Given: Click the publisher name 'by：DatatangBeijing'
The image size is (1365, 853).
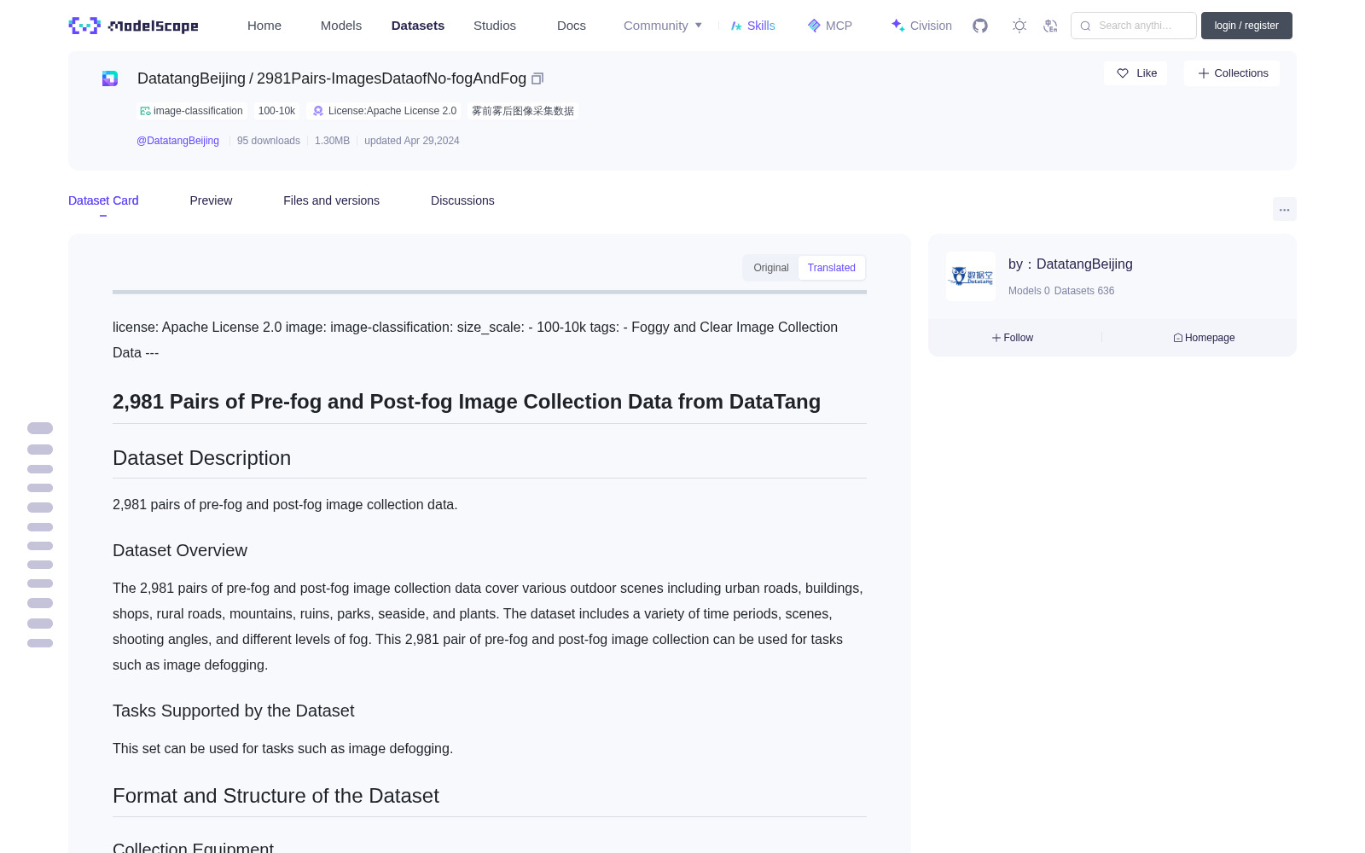Looking at the screenshot, I should coord(1071,264).
